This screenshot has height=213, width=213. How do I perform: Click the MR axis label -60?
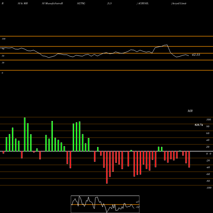tap(208, 174)
